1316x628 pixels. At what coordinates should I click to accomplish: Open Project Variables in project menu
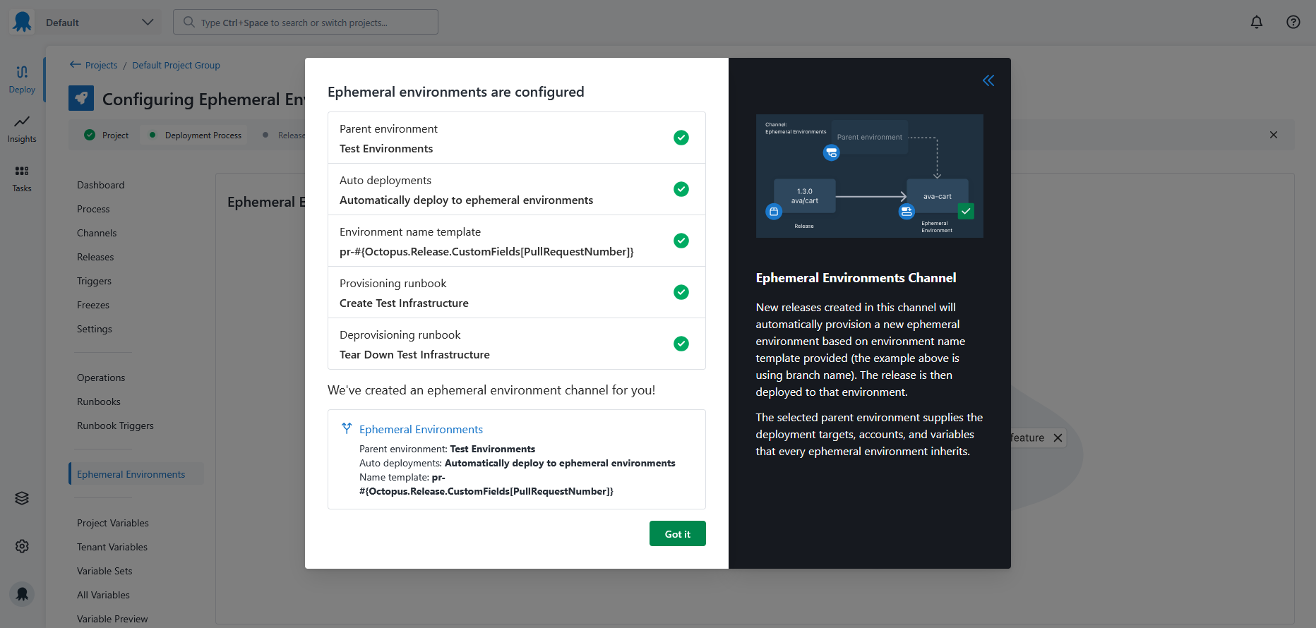pos(113,523)
